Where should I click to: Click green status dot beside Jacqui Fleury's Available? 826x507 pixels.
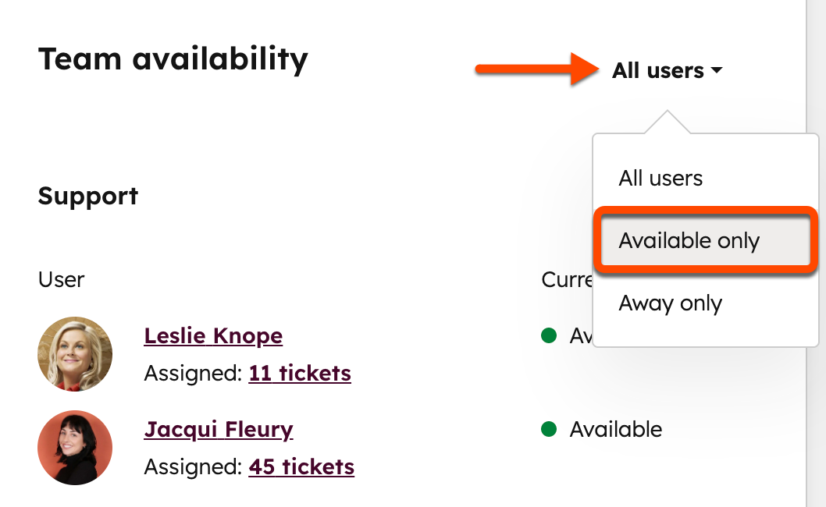(549, 429)
